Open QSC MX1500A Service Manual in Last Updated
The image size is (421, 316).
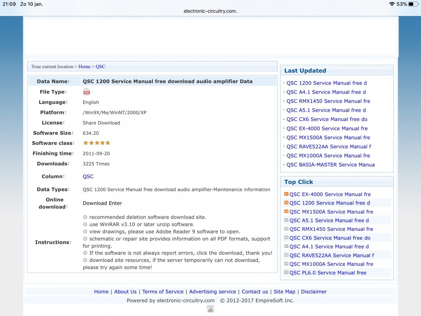[328, 138]
